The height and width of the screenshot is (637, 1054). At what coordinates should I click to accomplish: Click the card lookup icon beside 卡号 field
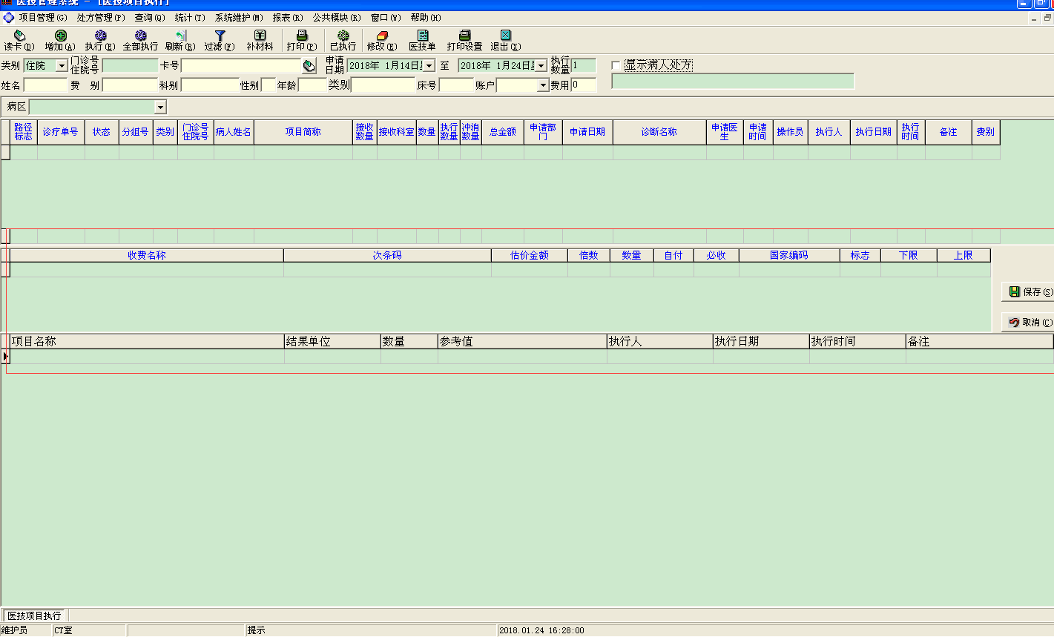coord(309,66)
